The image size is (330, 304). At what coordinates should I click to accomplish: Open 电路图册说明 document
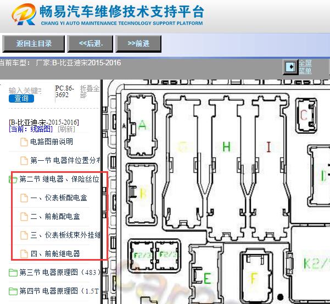click(x=52, y=142)
